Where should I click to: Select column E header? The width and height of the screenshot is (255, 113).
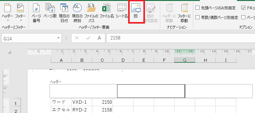click(x=143, y=60)
